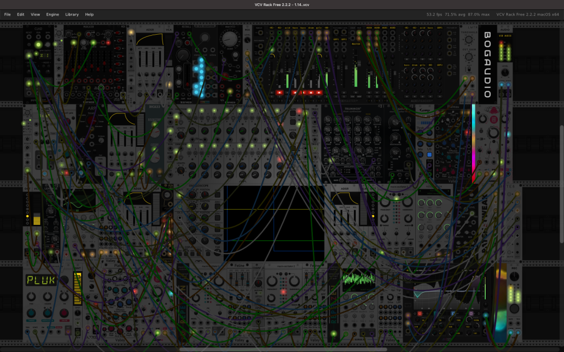Click the -01- track pan knob on MixMaster

[x=271, y=56]
